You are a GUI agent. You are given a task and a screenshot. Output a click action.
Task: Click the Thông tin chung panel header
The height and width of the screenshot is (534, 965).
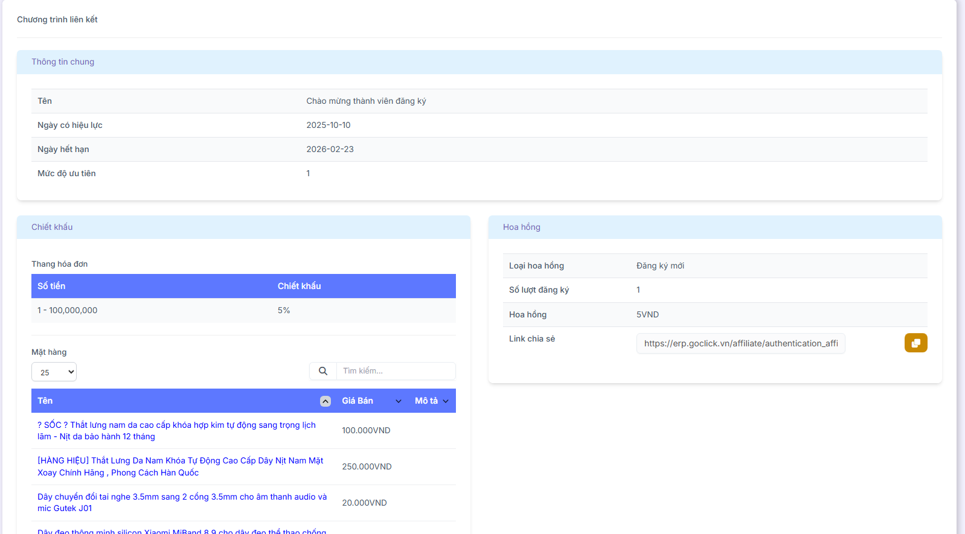pos(63,62)
